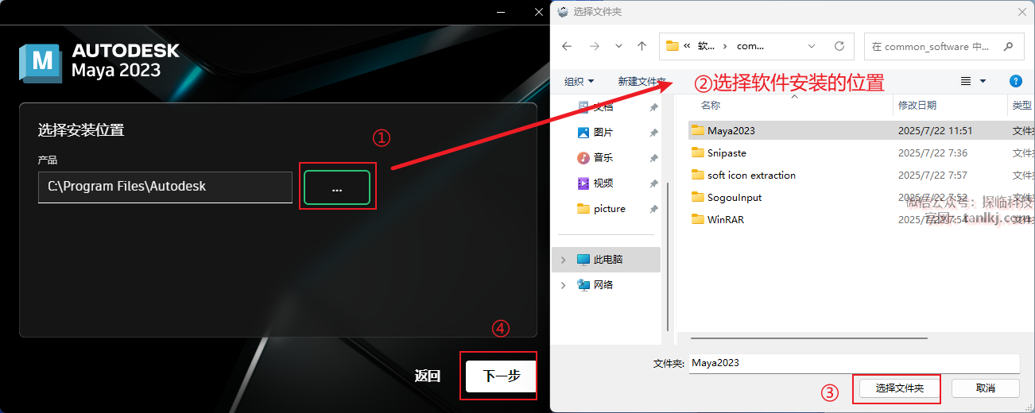Select 网络 in the navigation pane
The image size is (1035, 413).
pyautogui.click(x=603, y=284)
